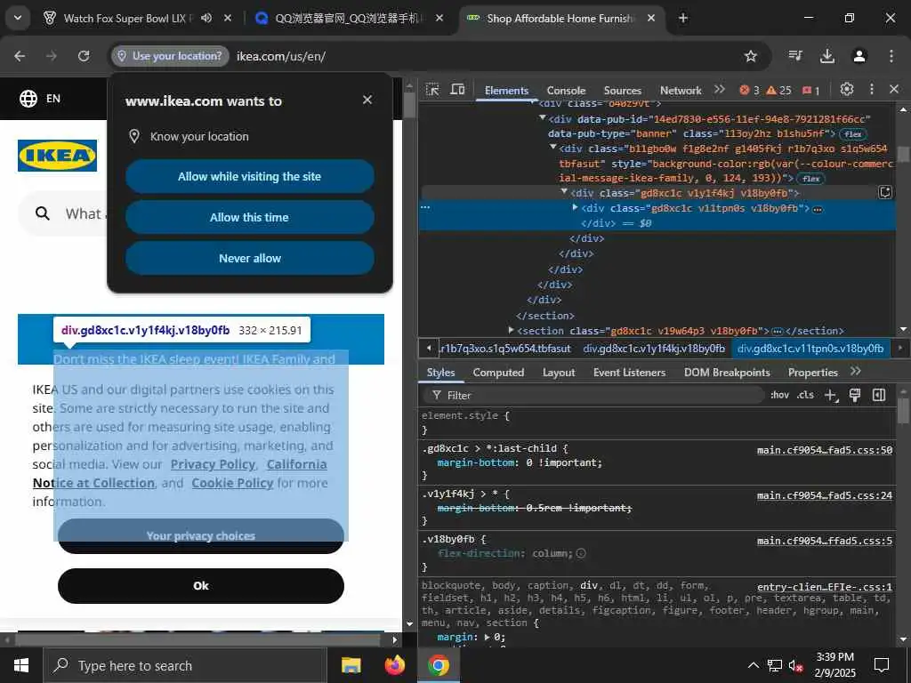Click the warnings counter 25
911x683 pixels.
[x=779, y=90]
